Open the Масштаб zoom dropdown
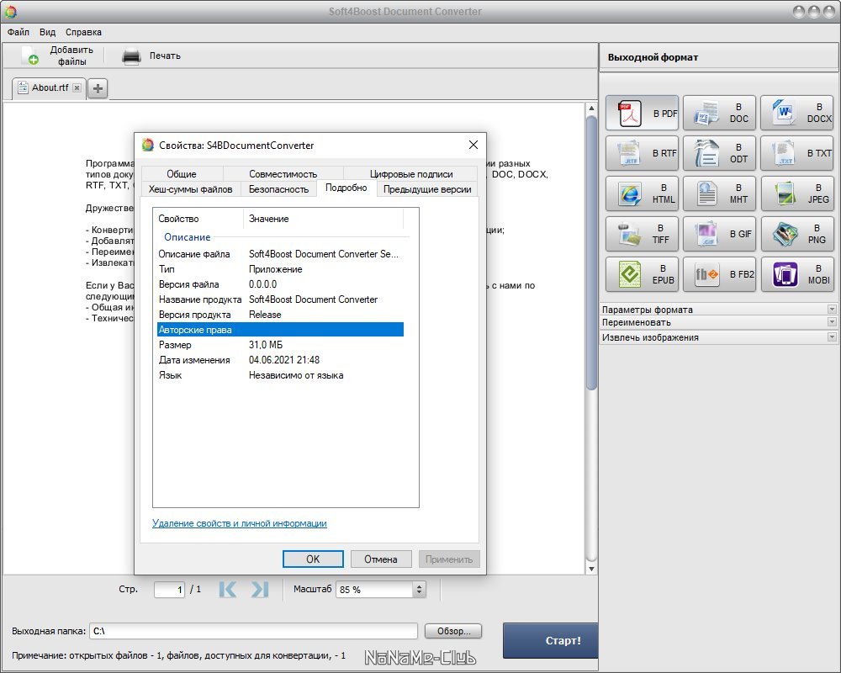This screenshot has height=673, width=841. (x=420, y=590)
